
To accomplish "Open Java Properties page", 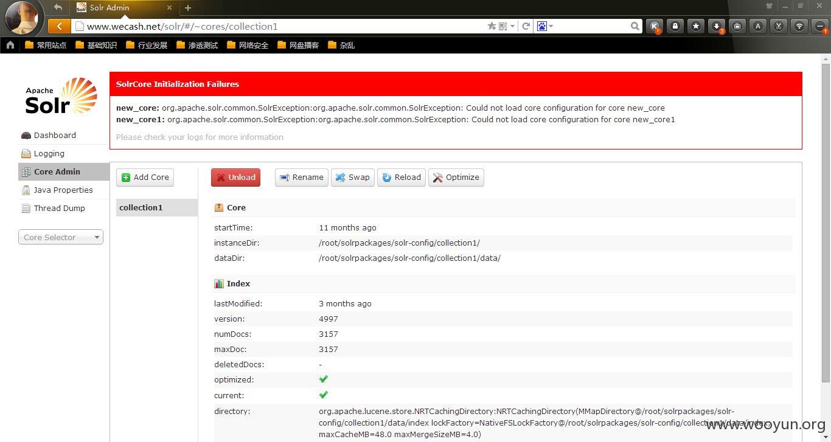I will click(63, 190).
